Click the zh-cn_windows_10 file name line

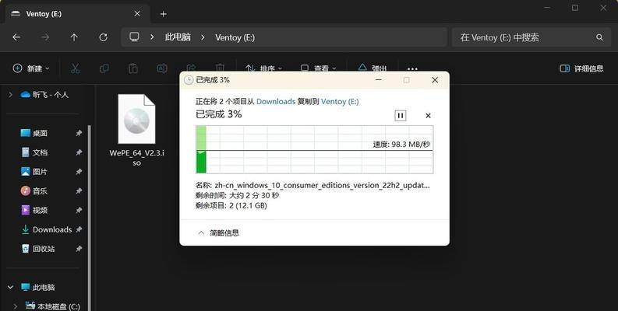313,185
